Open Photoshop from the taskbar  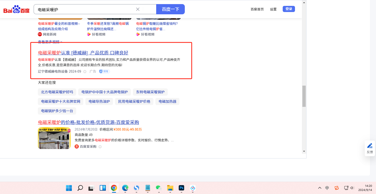point(181,188)
